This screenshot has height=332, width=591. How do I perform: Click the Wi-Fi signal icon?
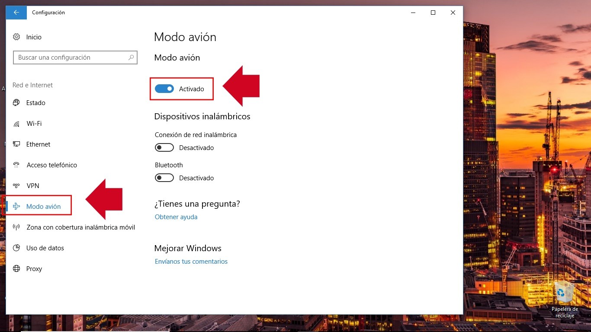[16, 124]
